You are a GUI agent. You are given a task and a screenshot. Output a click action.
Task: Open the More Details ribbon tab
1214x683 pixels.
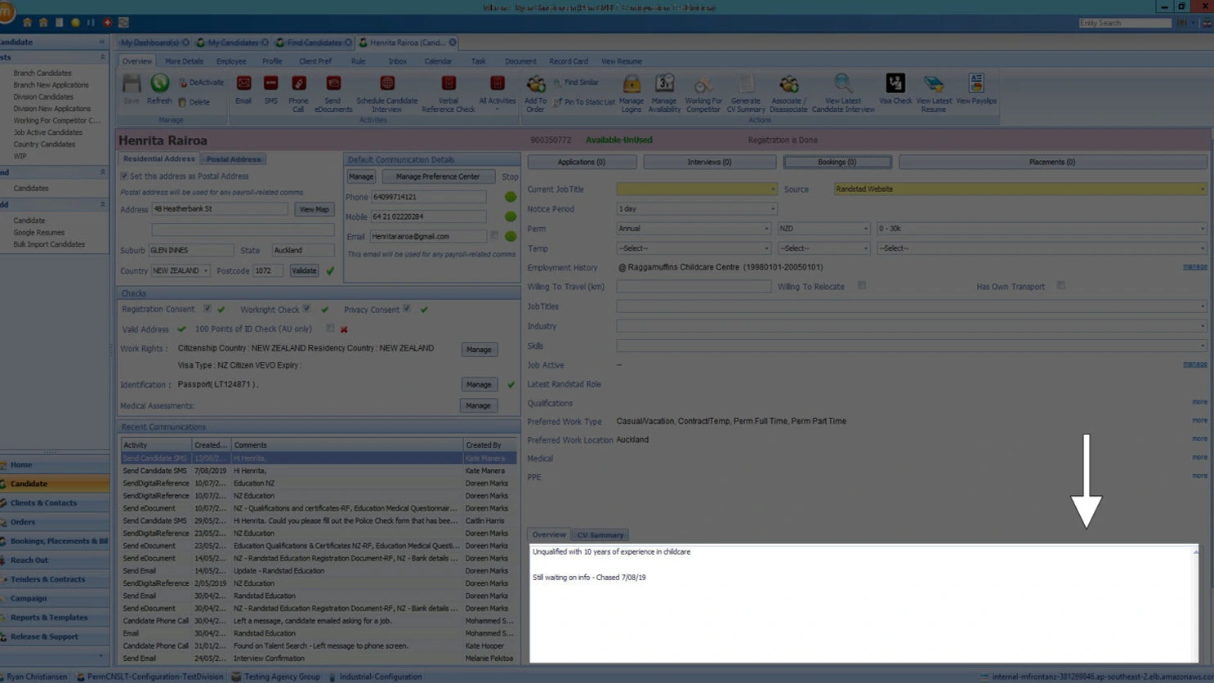pos(184,61)
